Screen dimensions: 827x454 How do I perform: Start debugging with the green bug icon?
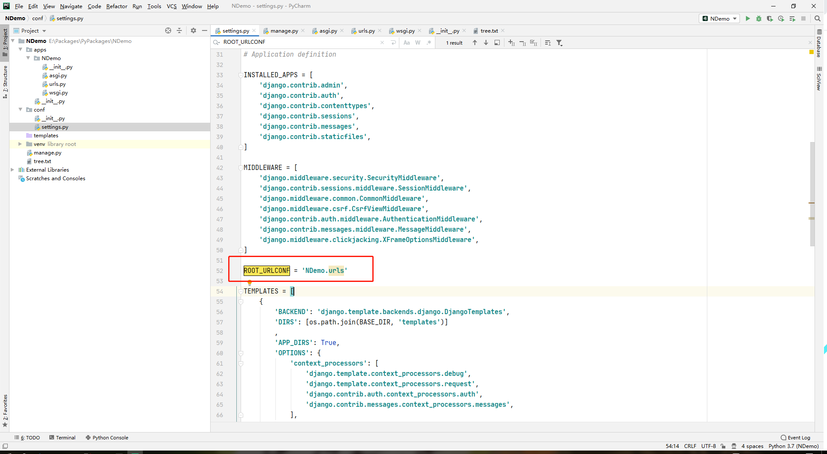tap(759, 18)
